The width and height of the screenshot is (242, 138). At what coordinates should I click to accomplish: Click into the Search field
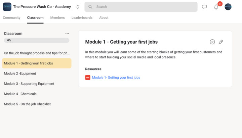[x=145, y=7]
